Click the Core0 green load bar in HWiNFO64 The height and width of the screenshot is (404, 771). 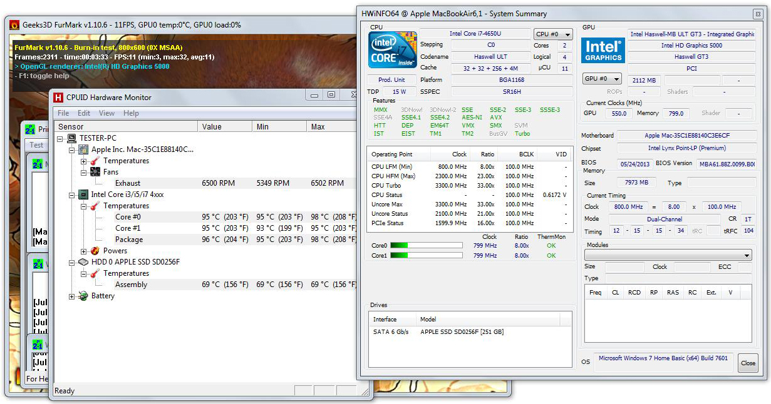(x=427, y=246)
